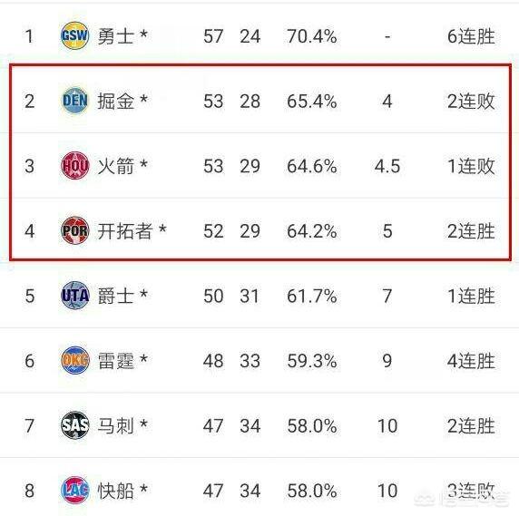This screenshot has width=519, height=516.
Task: Tap the POR Trail Blazers logo
Action: point(75,230)
